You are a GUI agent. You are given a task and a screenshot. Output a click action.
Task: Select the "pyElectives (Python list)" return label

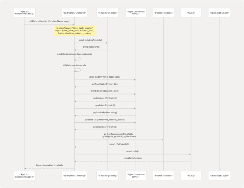105,127
